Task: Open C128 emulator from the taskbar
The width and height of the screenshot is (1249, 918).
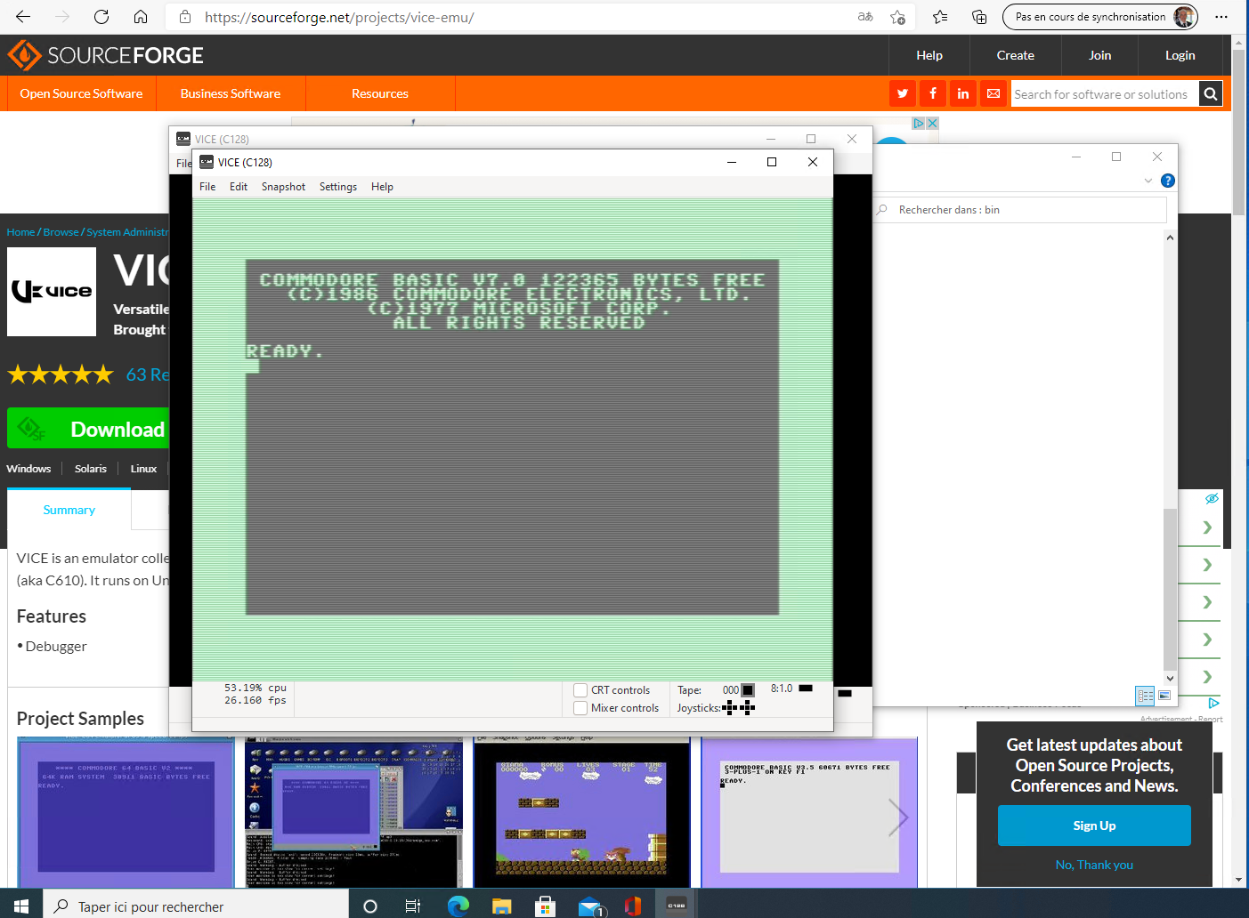Action: (x=677, y=906)
